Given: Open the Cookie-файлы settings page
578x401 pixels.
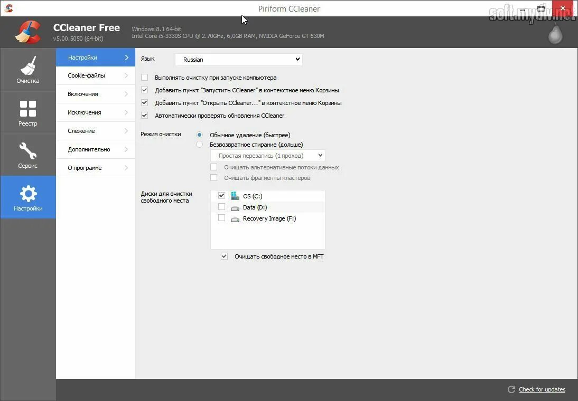Looking at the screenshot, I should pos(95,75).
